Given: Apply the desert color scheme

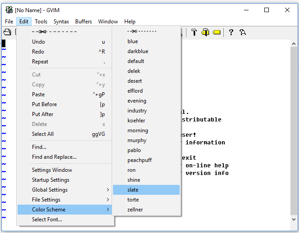Looking at the screenshot, I should pyautogui.click(x=146, y=81).
